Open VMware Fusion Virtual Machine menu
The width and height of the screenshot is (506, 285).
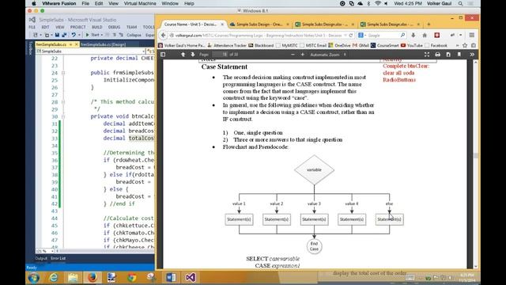pyautogui.click(x=140, y=3)
